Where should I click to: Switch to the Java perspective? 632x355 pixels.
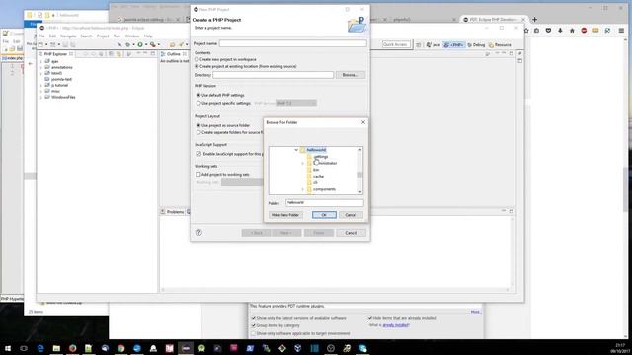click(434, 45)
